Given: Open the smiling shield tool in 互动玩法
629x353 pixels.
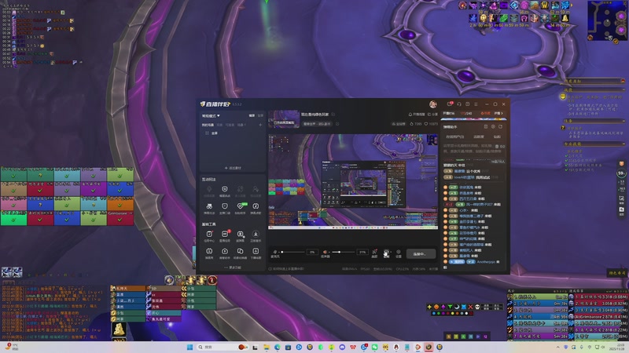Looking at the screenshot, I should [225, 191].
